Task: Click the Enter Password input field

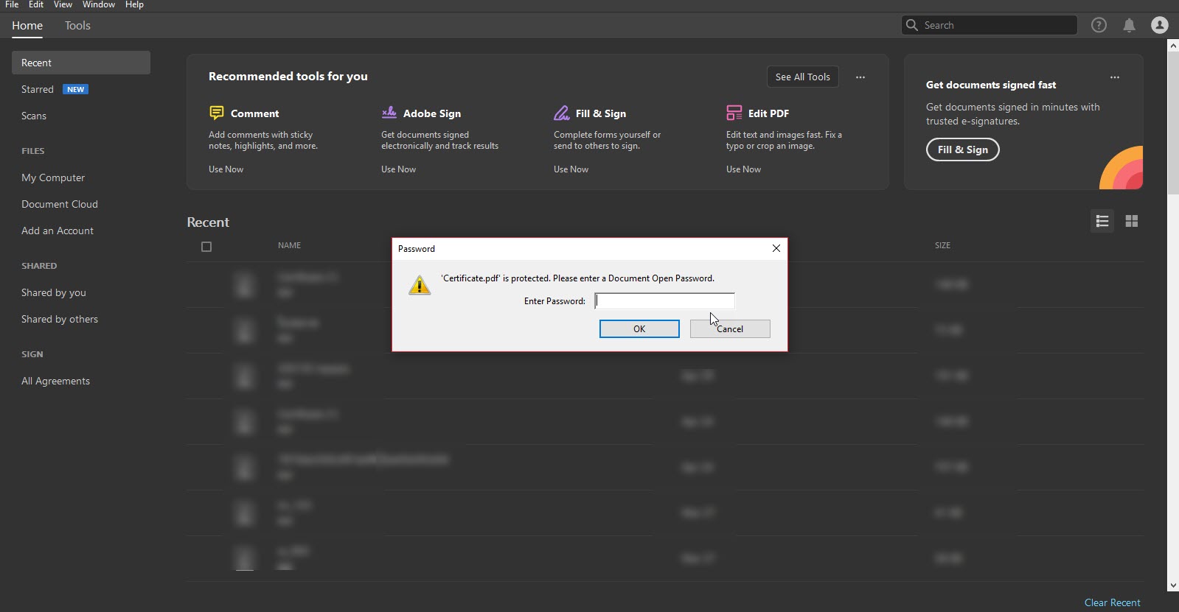Action: tap(664, 300)
